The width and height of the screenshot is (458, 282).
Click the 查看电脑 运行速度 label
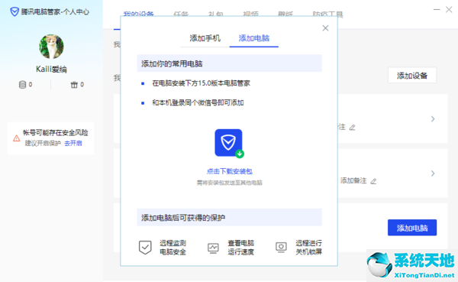[241, 248]
